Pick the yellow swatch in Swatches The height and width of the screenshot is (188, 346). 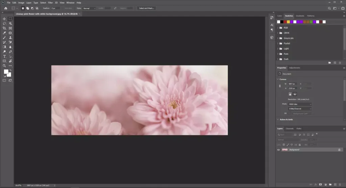[289, 22]
